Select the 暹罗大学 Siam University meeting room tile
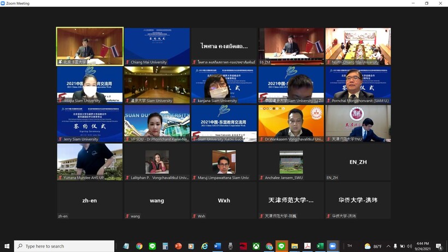448x252 pixels. (x=157, y=85)
